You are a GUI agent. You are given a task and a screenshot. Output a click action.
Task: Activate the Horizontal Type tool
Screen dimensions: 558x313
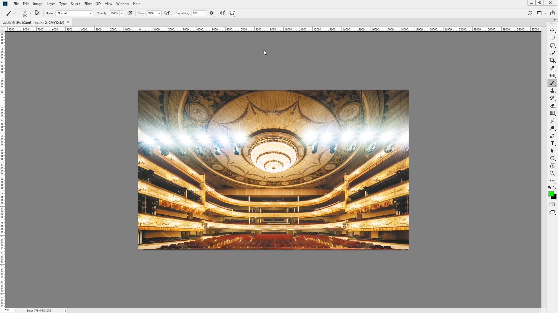point(552,143)
